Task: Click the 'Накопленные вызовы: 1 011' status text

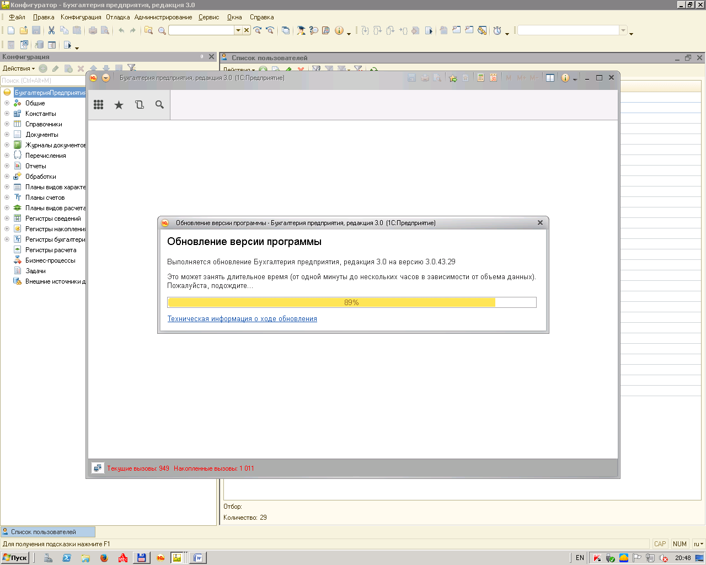Action: click(x=214, y=468)
